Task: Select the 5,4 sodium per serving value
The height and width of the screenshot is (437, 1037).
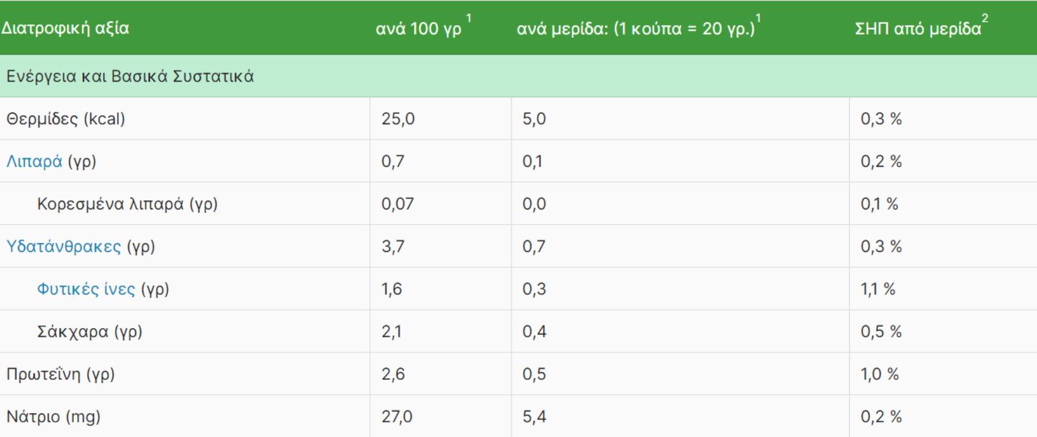Action: pos(534,417)
